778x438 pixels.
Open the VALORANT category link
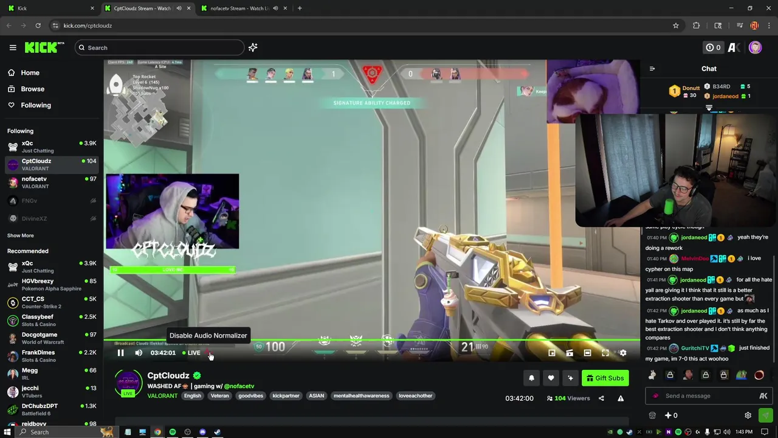162,396
